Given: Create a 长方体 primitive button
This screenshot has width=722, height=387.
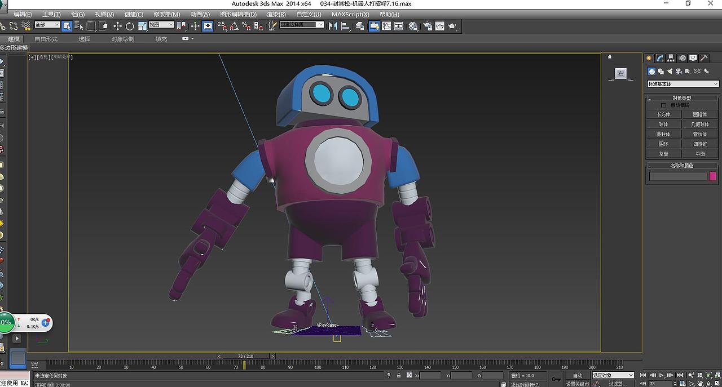Looking at the screenshot, I should (663, 114).
